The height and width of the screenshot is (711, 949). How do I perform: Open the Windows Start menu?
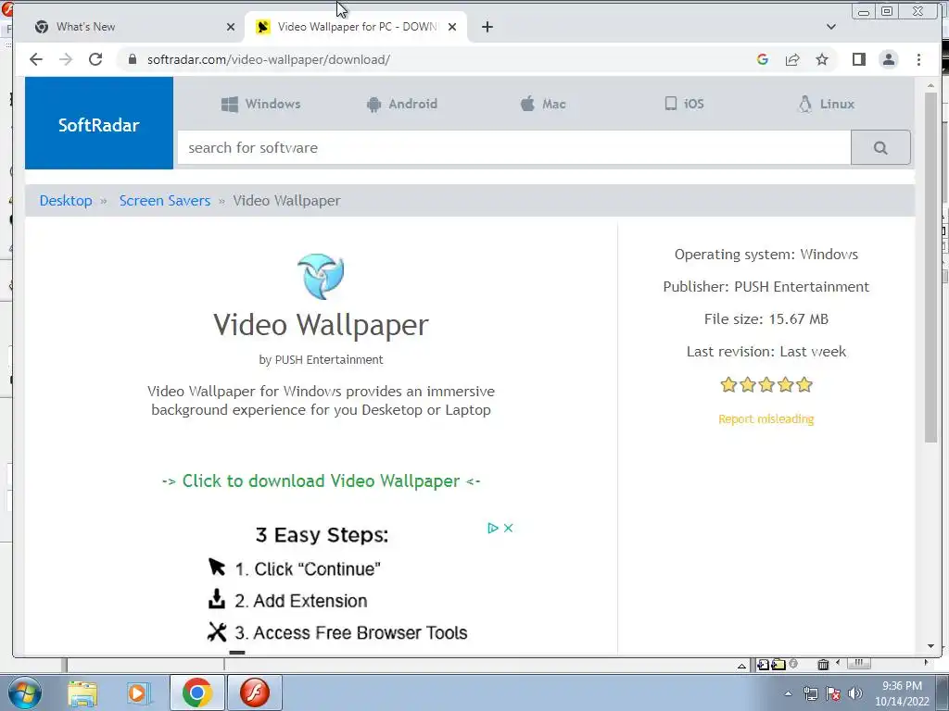coord(25,692)
